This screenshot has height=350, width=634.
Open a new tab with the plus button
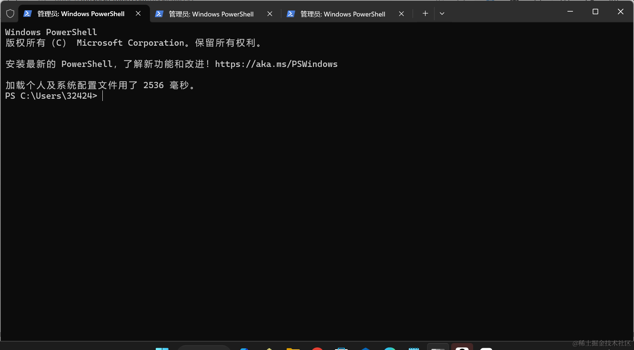425,14
